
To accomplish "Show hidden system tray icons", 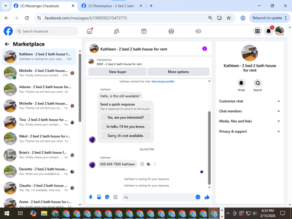I will [228, 213].
